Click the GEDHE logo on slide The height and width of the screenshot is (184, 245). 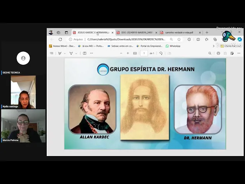[x=103, y=69]
